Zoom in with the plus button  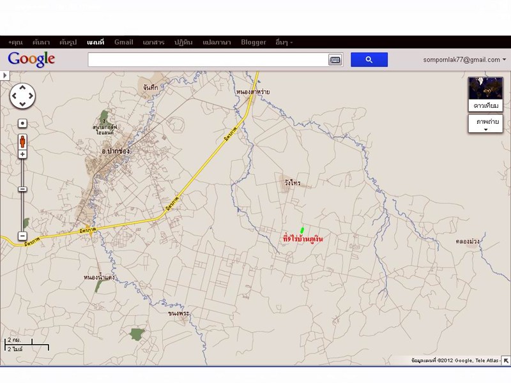point(22,154)
